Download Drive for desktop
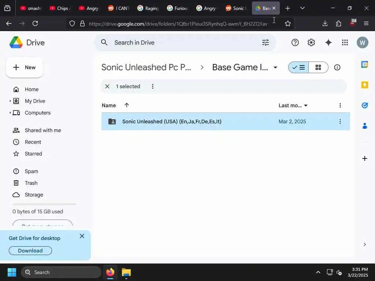375x281 pixels. coord(30,250)
